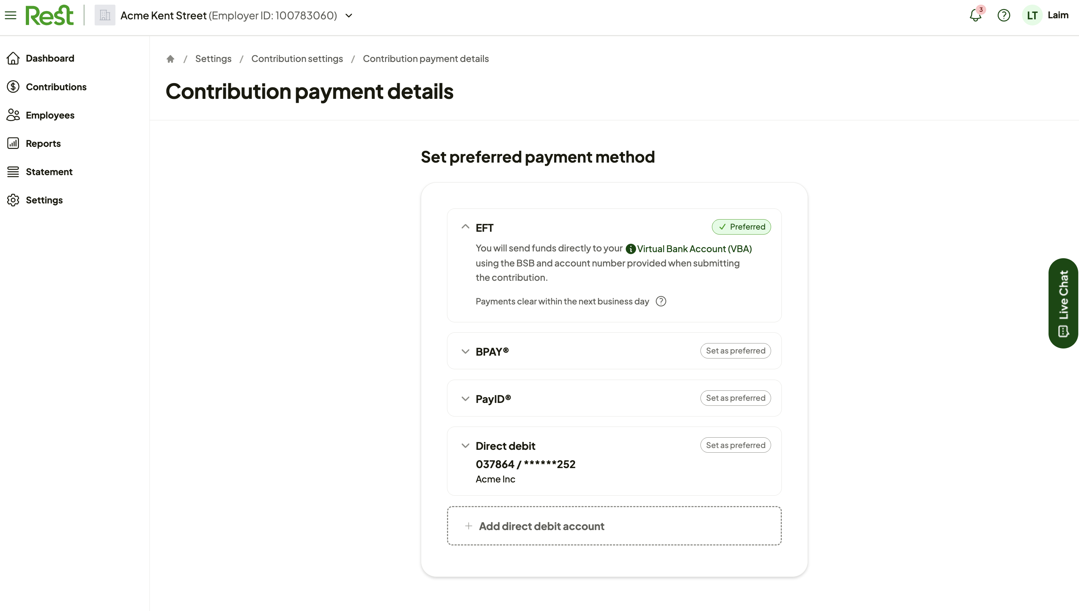Open the Contribution settings breadcrumb link
The height and width of the screenshot is (611, 1079).
click(297, 59)
